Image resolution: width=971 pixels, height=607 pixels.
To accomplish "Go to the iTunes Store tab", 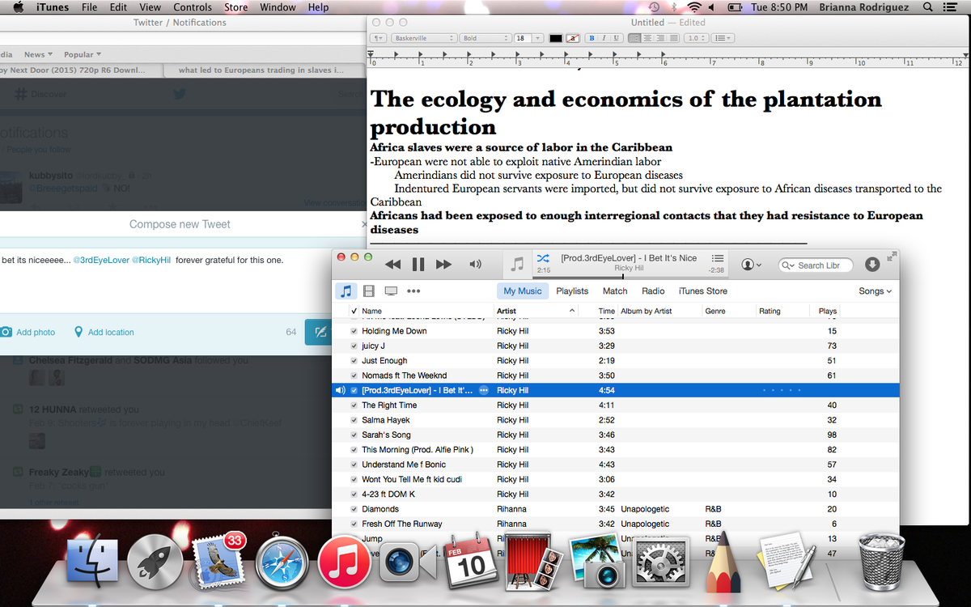I will (x=702, y=291).
